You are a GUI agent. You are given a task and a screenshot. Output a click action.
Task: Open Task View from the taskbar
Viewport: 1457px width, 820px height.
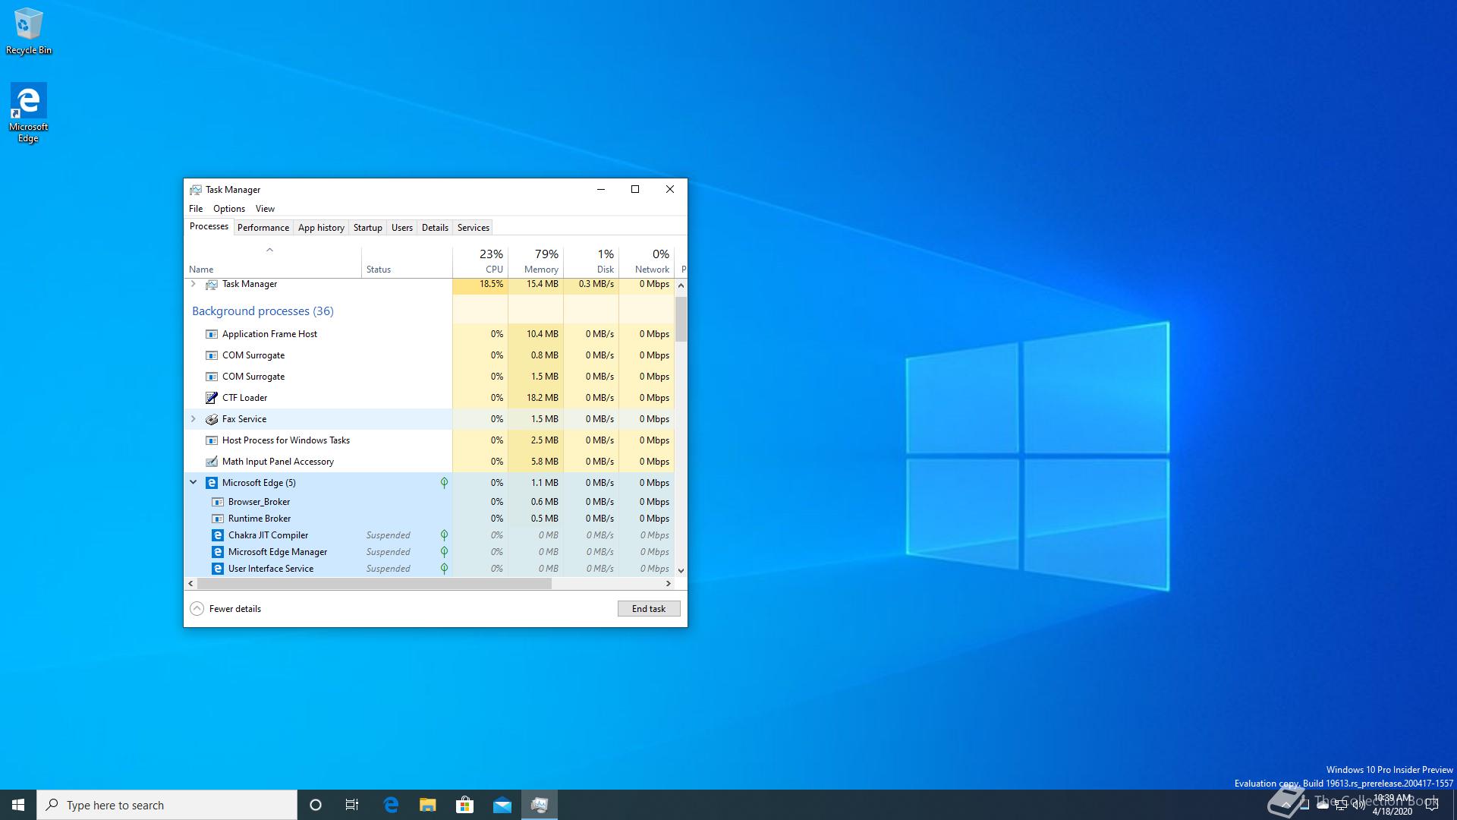352,805
